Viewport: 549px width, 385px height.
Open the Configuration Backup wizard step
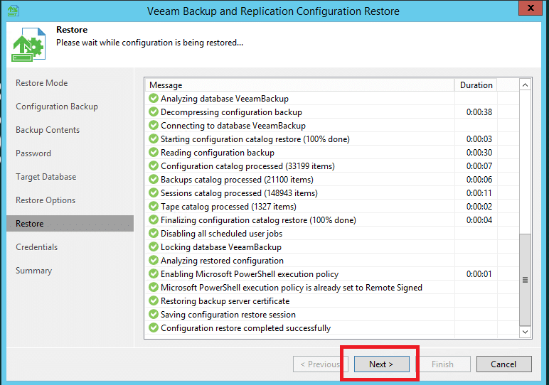[57, 107]
